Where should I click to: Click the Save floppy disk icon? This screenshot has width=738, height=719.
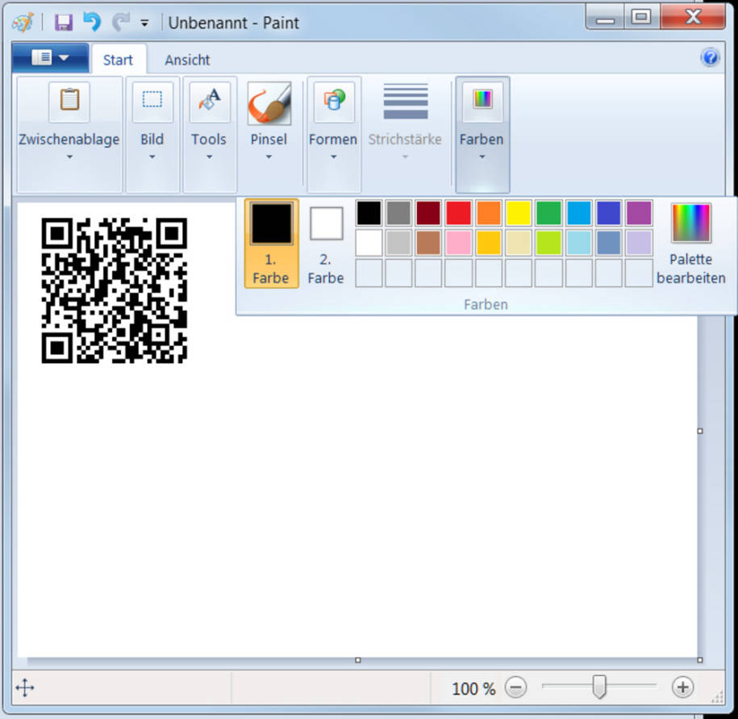click(x=63, y=23)
